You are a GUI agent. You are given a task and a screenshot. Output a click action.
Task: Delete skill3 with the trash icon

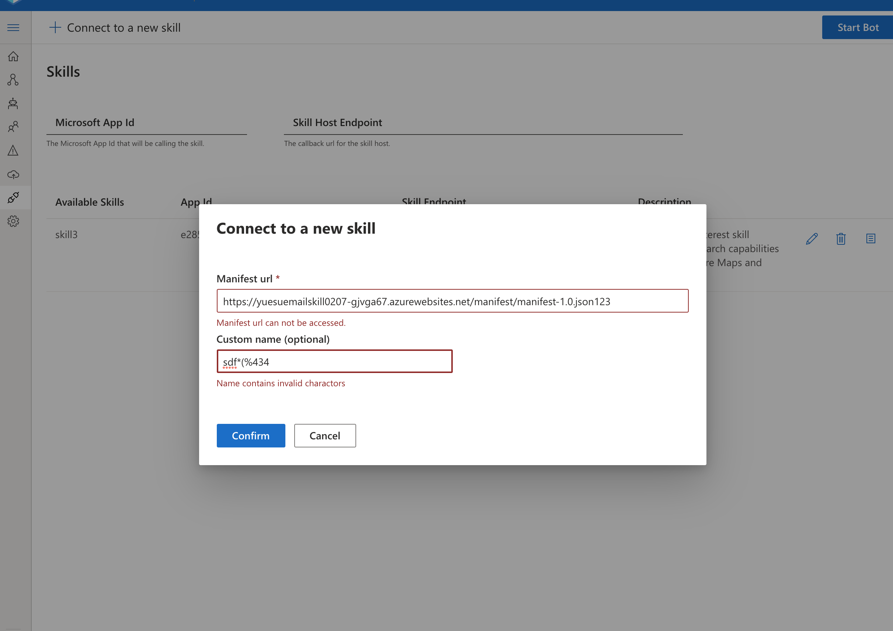coord(841,238)
